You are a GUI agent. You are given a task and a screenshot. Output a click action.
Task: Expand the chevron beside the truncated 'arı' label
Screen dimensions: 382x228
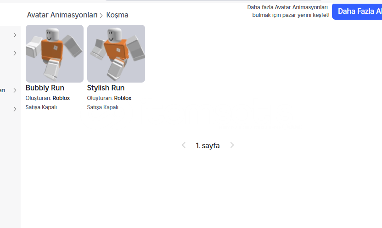click(x=15, y=90)
